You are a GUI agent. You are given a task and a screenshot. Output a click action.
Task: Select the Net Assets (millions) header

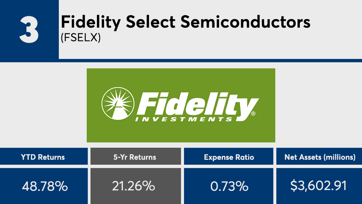(x=319, y=157)
